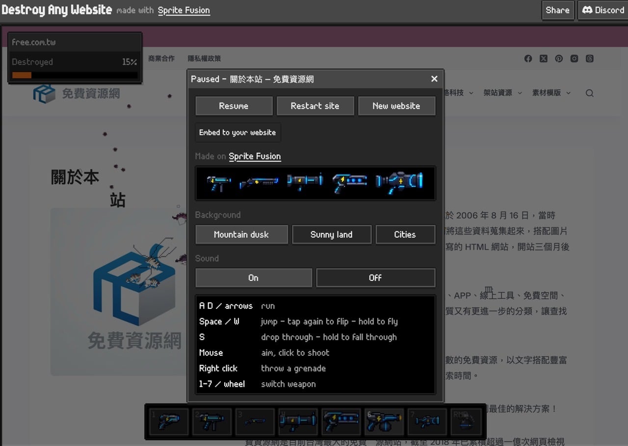
Task: Select weapon slot 5 plasma rifle
Action: pyautogui.click(x=341, y=421)
